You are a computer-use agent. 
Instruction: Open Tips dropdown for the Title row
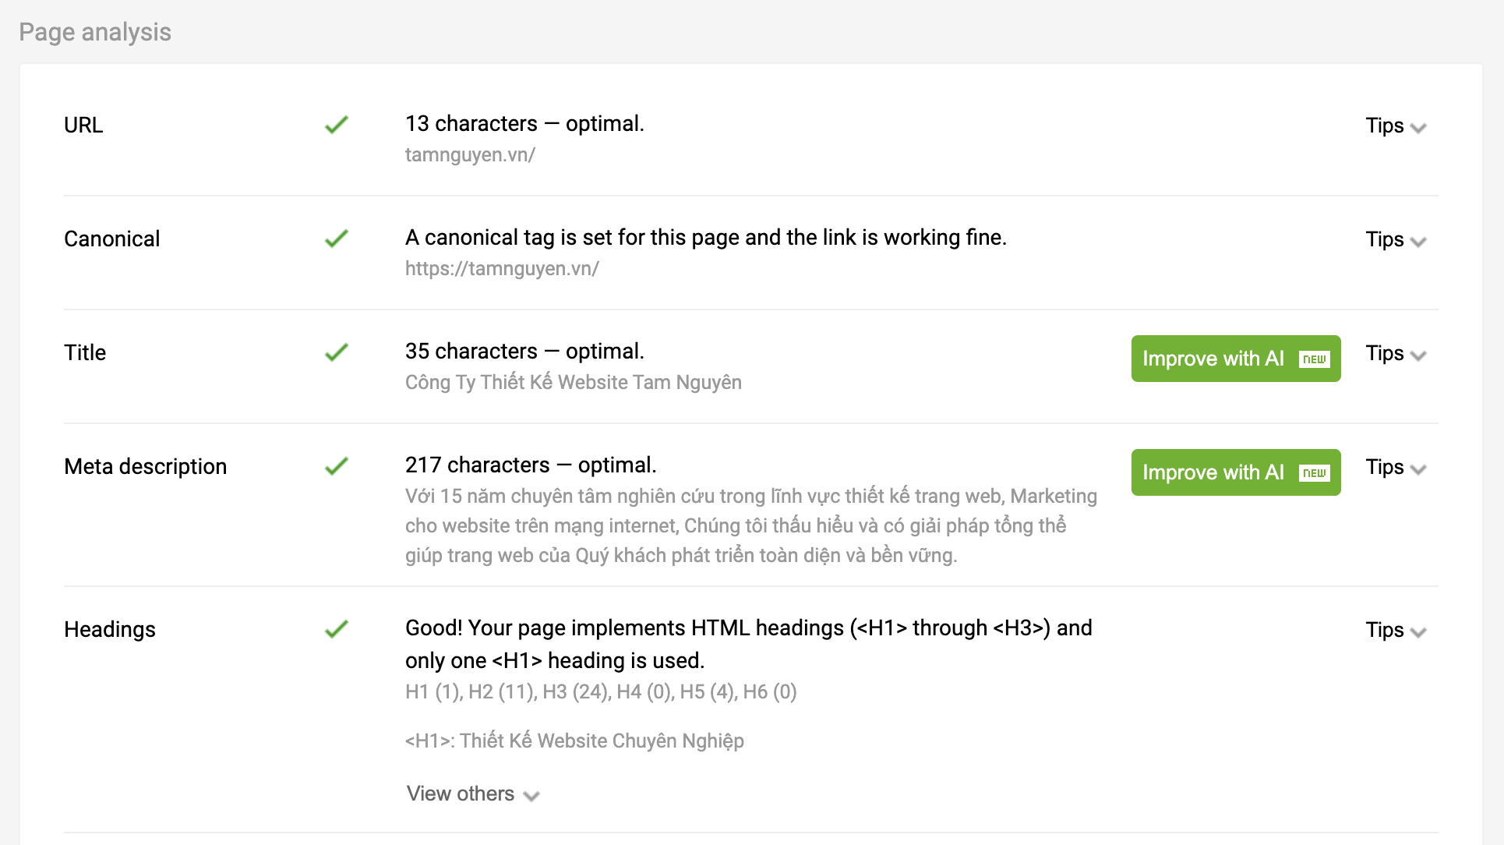click(x=1395, y=354)
